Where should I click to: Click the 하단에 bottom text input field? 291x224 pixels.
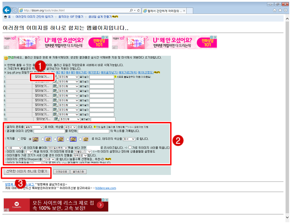[94, 131]
